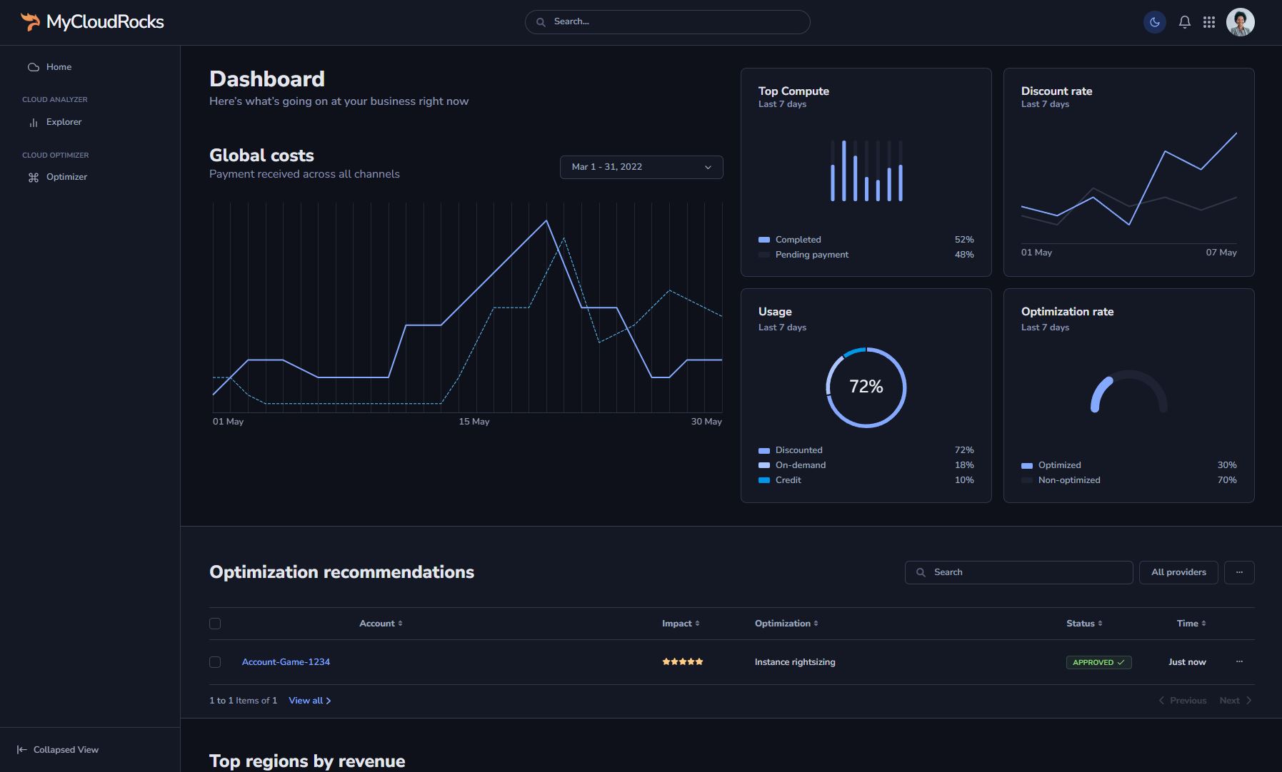Switch to Collapsed View

click(x=57, y=750)
